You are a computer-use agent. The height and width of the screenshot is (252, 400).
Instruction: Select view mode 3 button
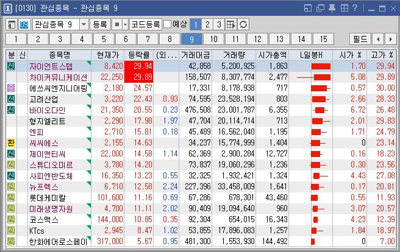click(x=219, y=25)
